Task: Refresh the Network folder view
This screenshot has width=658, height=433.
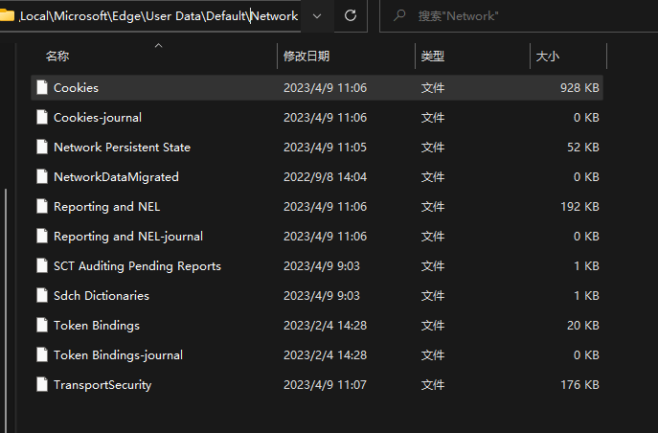Action: 351,16
